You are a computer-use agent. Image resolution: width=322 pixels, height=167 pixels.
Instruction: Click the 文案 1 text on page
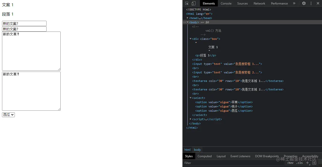click(x=8, y=5)
